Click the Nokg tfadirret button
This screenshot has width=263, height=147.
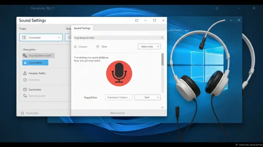[117, 113]
